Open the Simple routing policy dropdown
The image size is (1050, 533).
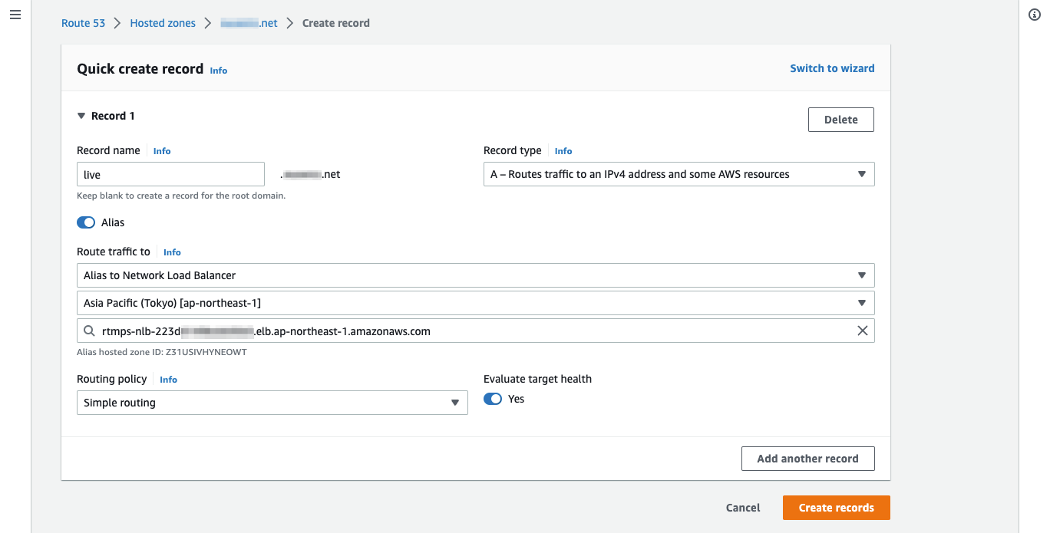pos(272,403)
